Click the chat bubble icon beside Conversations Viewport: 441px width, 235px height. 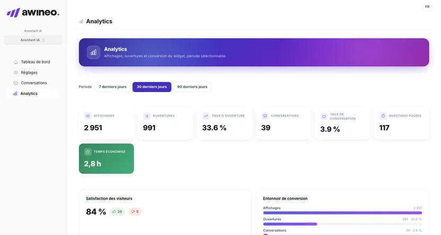(x=16, y=83)
